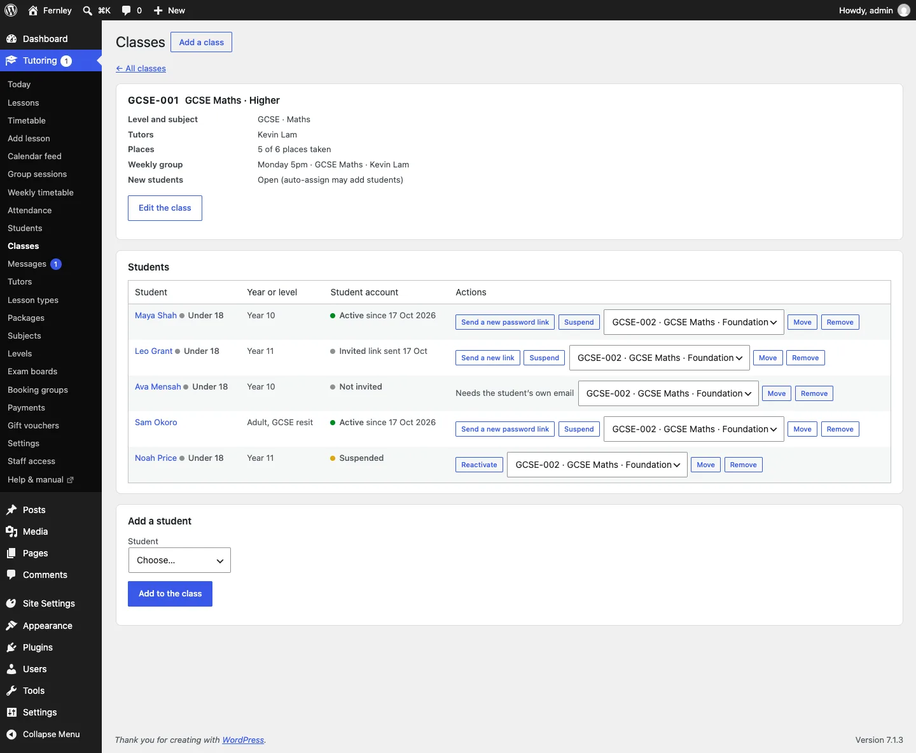Image resolution: width=916 pixels, height=753 pixels.
Task: Click Add to the class button
Action: pyautogui.click(x=170, y=594)
